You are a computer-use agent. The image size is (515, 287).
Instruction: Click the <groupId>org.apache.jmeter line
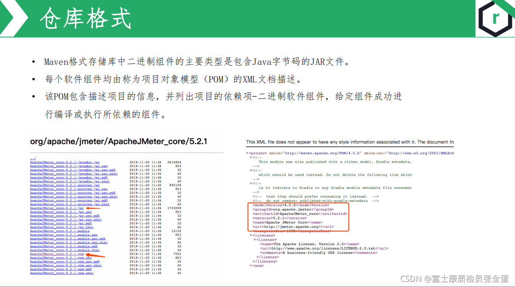click(x=293, y=209)
